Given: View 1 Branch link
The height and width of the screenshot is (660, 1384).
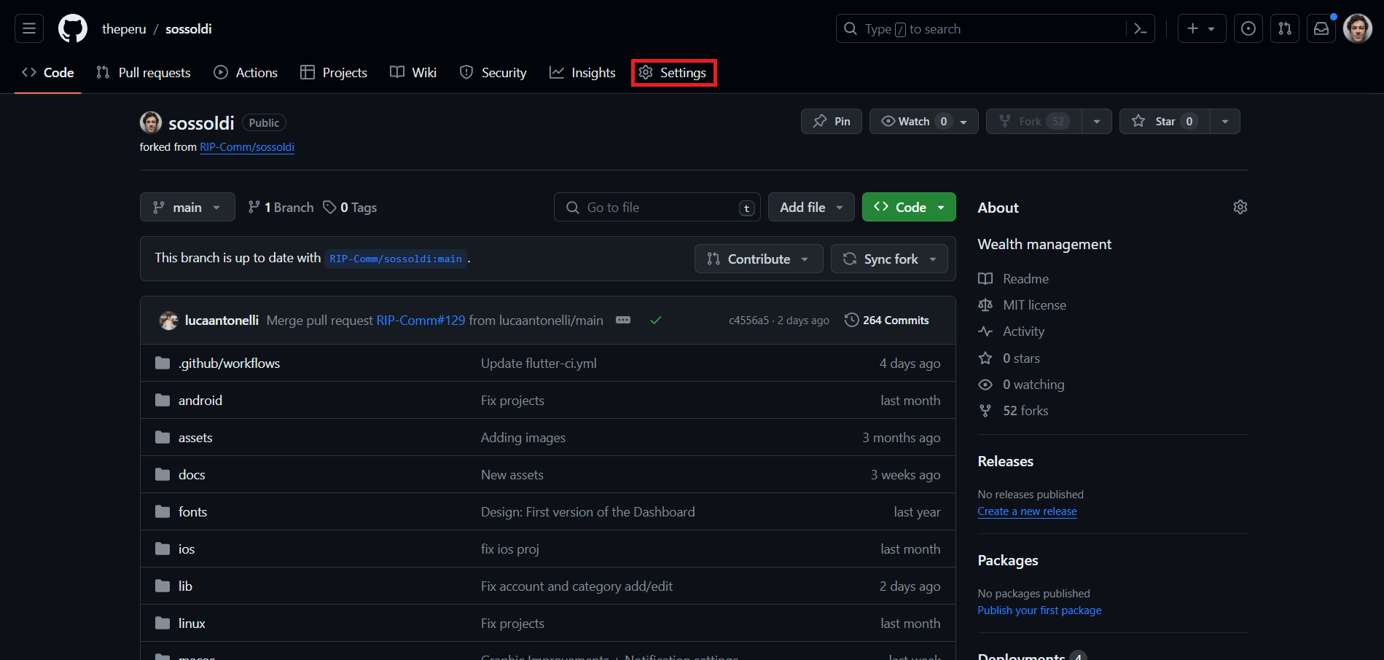Looking at the screenshot, I should [x=281, y=207].
